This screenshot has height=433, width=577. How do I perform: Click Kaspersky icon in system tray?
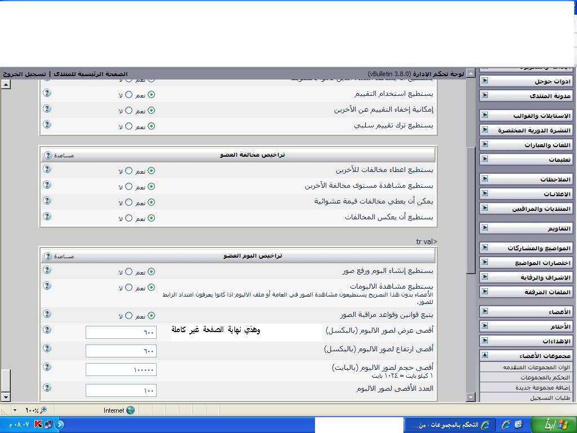38,425
